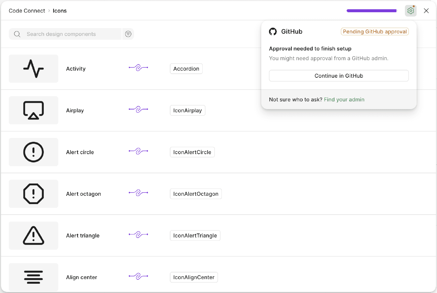Screen dimensions: 437x293
Task: Select the Accordion code component chip
Action: click(186, 68)
